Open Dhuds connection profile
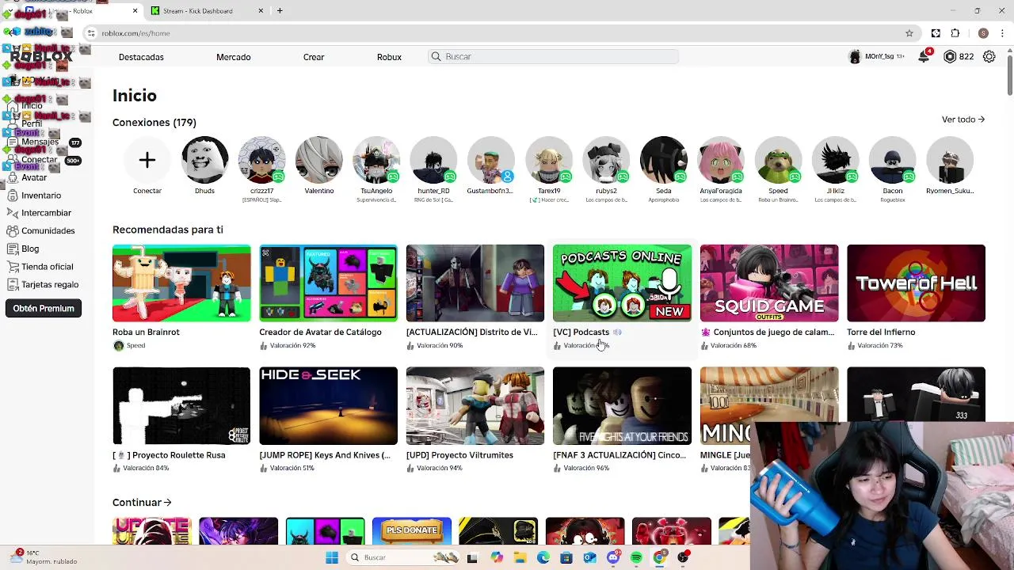 [204, 166]
